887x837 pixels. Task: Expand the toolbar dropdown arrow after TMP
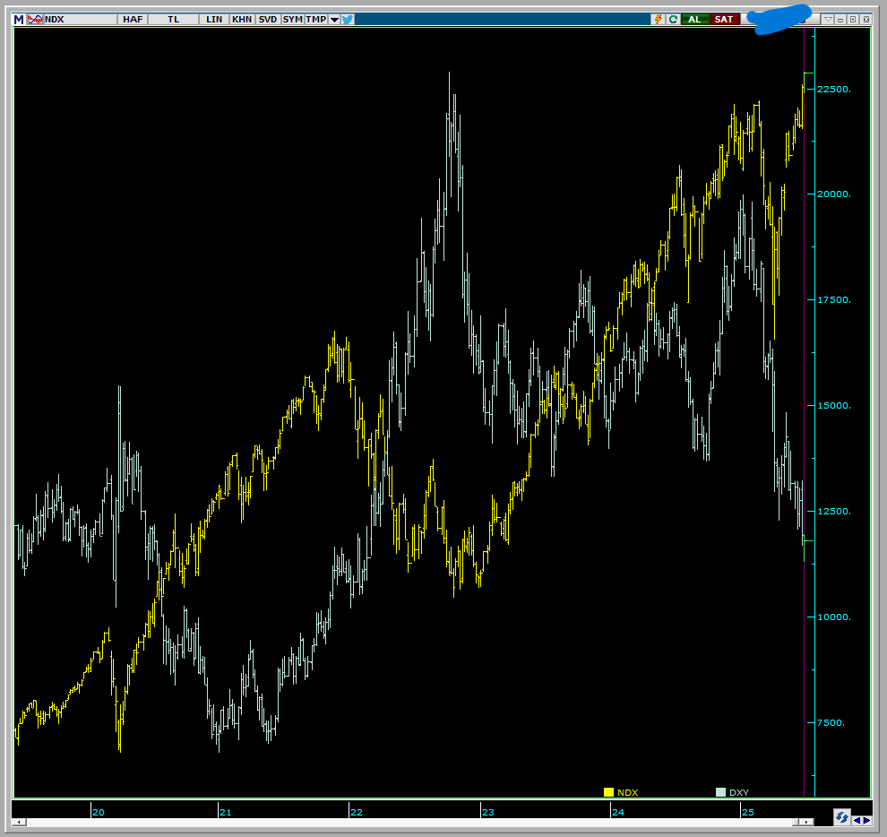coord(334,19)
